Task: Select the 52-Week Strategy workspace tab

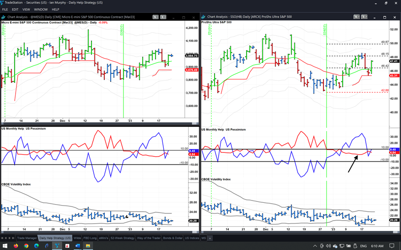Action: (123, 238)
